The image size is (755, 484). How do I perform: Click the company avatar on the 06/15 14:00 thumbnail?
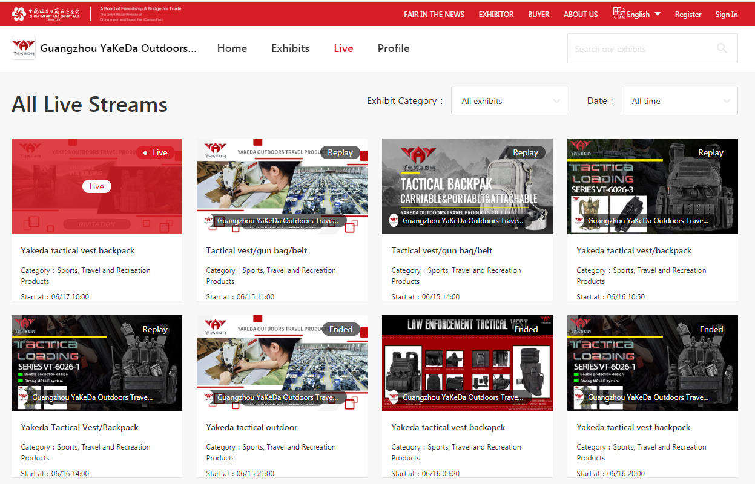tap(394, 221)
